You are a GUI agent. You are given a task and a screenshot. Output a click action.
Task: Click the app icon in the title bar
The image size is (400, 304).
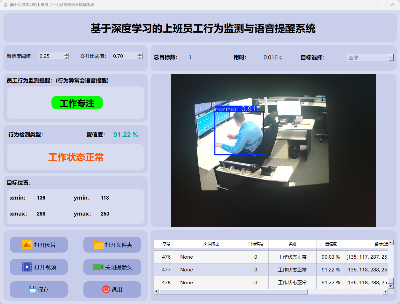tap(5, 5)
